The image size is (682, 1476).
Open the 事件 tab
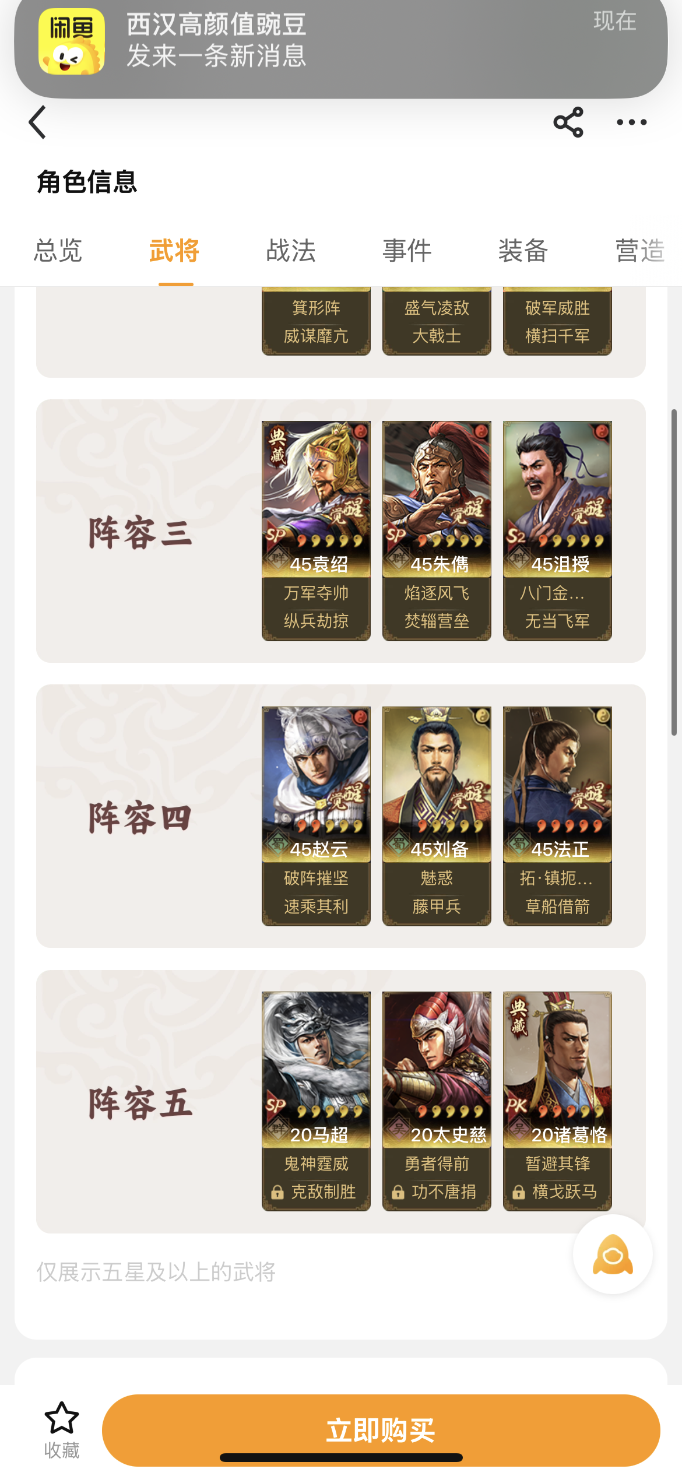407,251
